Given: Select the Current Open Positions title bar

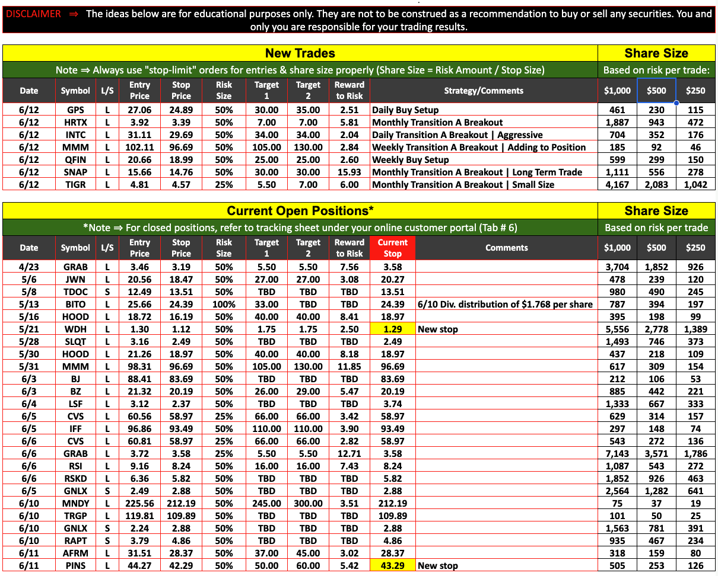Looking at the screenshot, I should click(x=300, y=211).
